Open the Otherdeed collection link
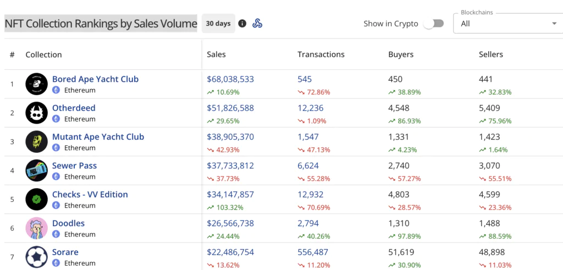563x270 pixels. [x=74, y=108]
